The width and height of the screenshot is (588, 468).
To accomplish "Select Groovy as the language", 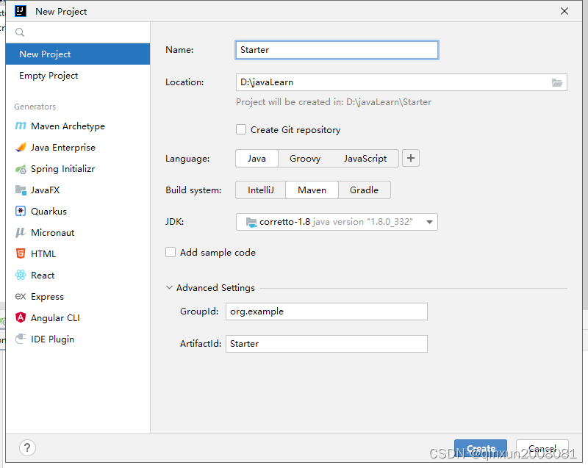I will click(x=305, y=159).
